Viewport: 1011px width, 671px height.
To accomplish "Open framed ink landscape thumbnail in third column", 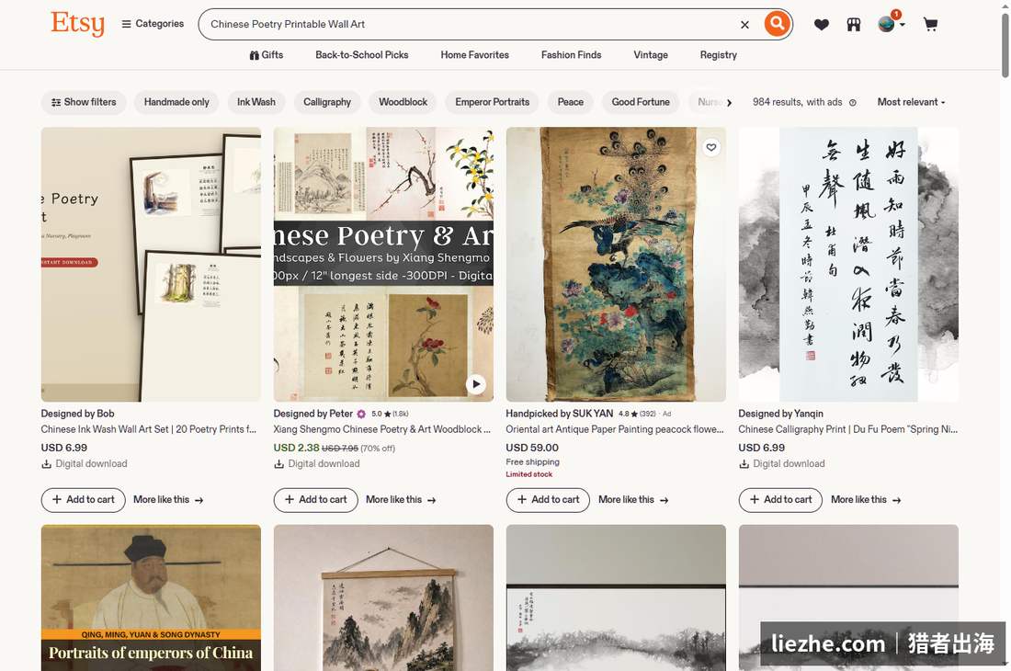I will (616, 597).
